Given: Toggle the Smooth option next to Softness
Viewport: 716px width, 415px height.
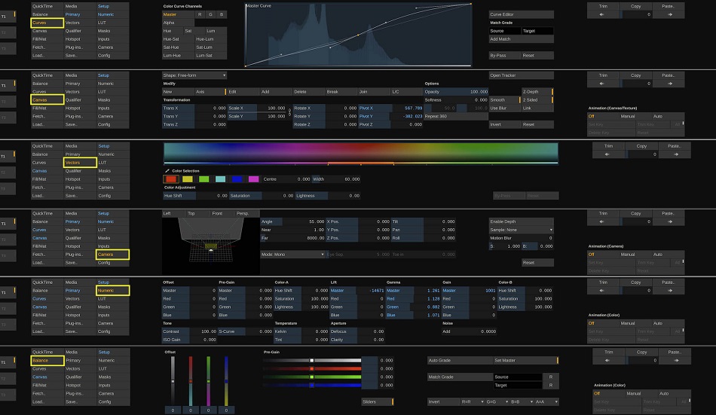Looking at the screenshot, I should [x=504, y=100].
